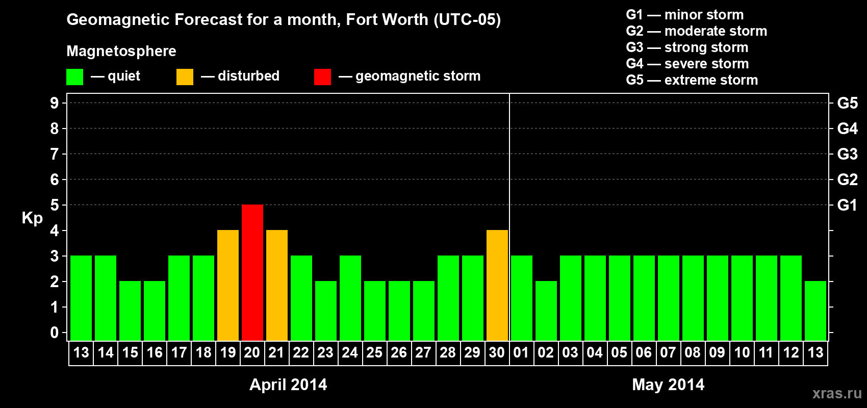This screenshot has width=867, height=408.
Task: Click the date label 30 in April
Action: pyautogui.click(x=497, y=353)
